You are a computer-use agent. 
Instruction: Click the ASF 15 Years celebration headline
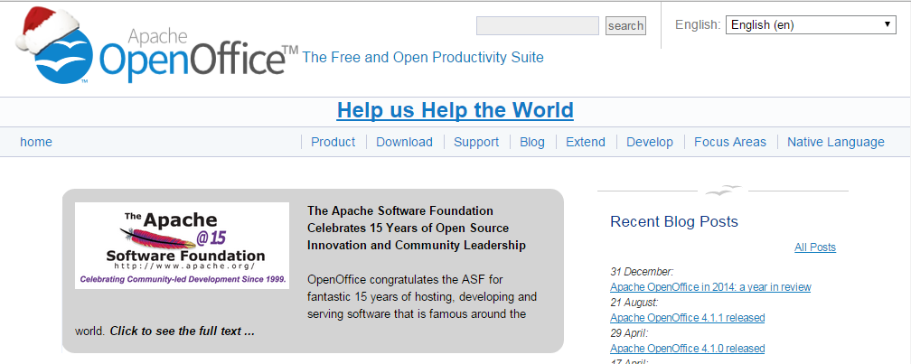pyautogui.click(x=417, y=229)
